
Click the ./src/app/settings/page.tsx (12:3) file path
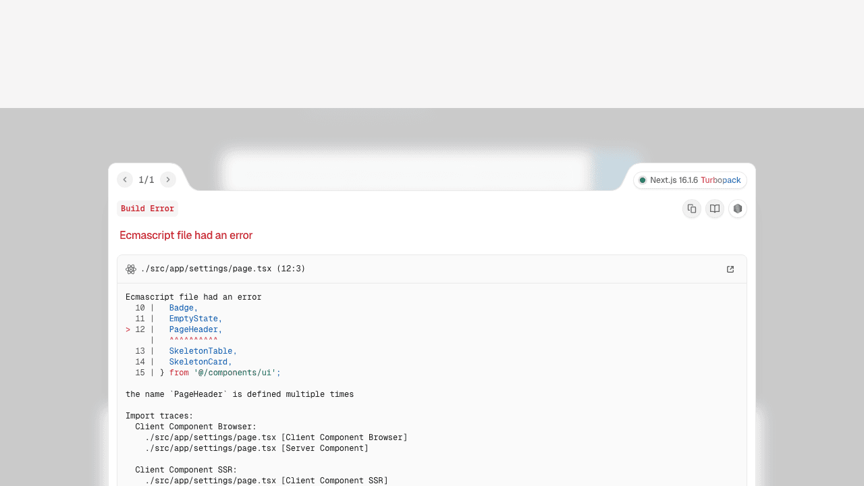pyautogui.click(x=223, y=269)
